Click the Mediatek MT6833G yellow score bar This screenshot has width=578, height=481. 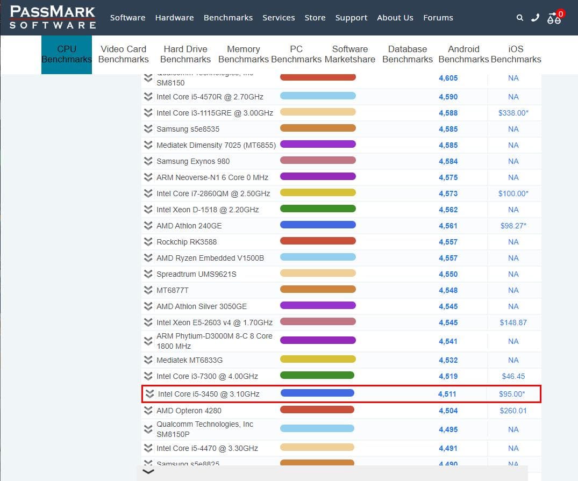(x=318, y=359)
